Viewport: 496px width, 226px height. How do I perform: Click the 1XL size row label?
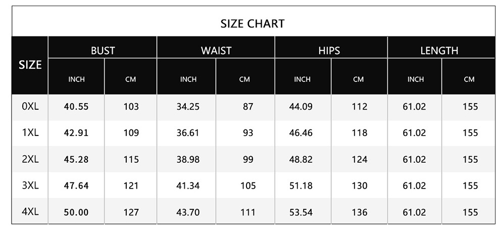30,133
